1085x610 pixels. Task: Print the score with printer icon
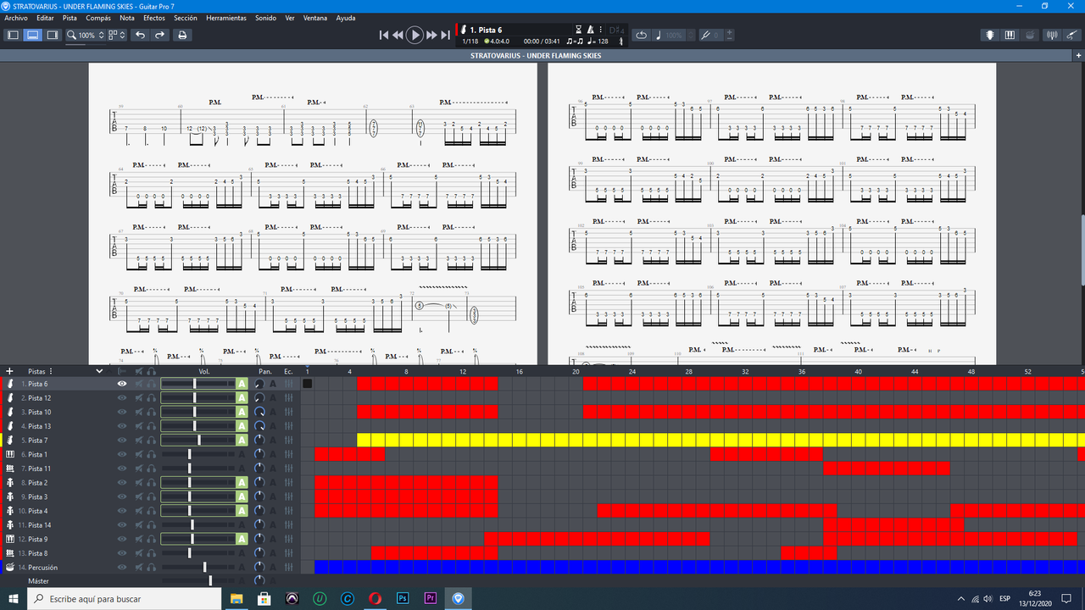(x=181, y=35)
